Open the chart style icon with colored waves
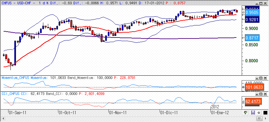Screen dimensions: 269x122 coord(246,113)
